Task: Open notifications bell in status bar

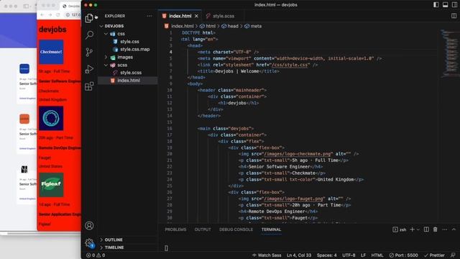Action: [453, 255]
